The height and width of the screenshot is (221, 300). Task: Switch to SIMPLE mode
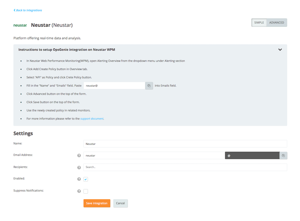coord(259,23)
